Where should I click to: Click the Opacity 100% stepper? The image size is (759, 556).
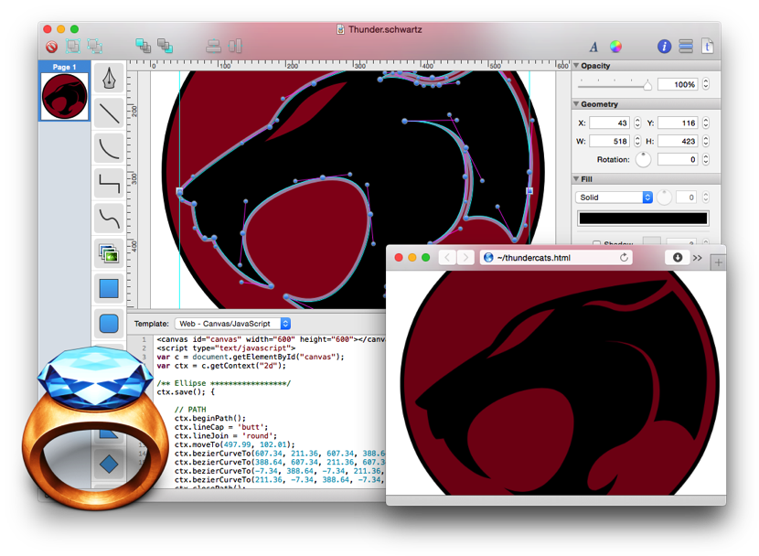(x=706, y=84)
